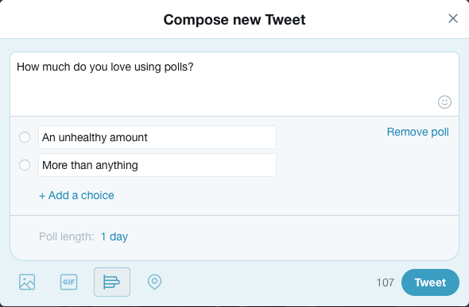Select the radio button beside 'More than anything'

click(25, 165)
